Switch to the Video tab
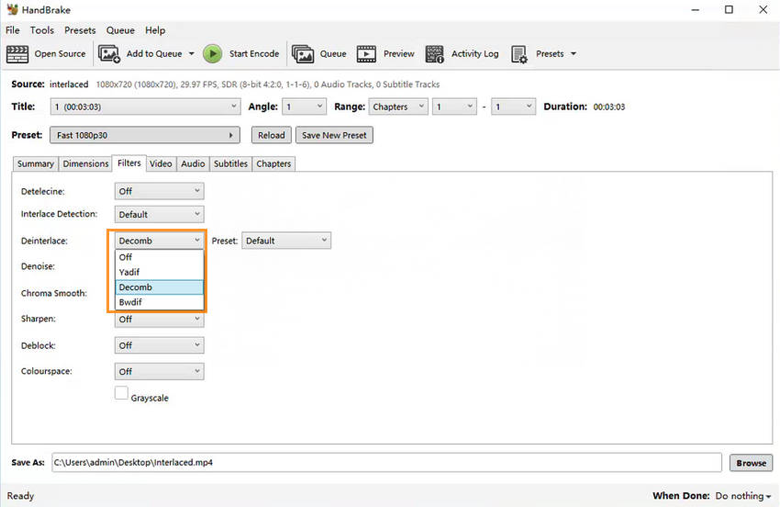The width and height of the screenshot is (780, 507). pos(161,163)
